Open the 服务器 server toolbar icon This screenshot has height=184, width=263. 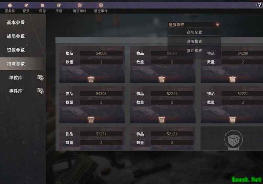[x=10, y=6]
